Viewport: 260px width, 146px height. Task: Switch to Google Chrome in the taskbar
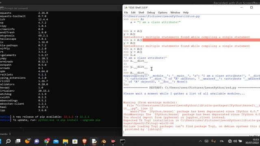click(47, 141)
